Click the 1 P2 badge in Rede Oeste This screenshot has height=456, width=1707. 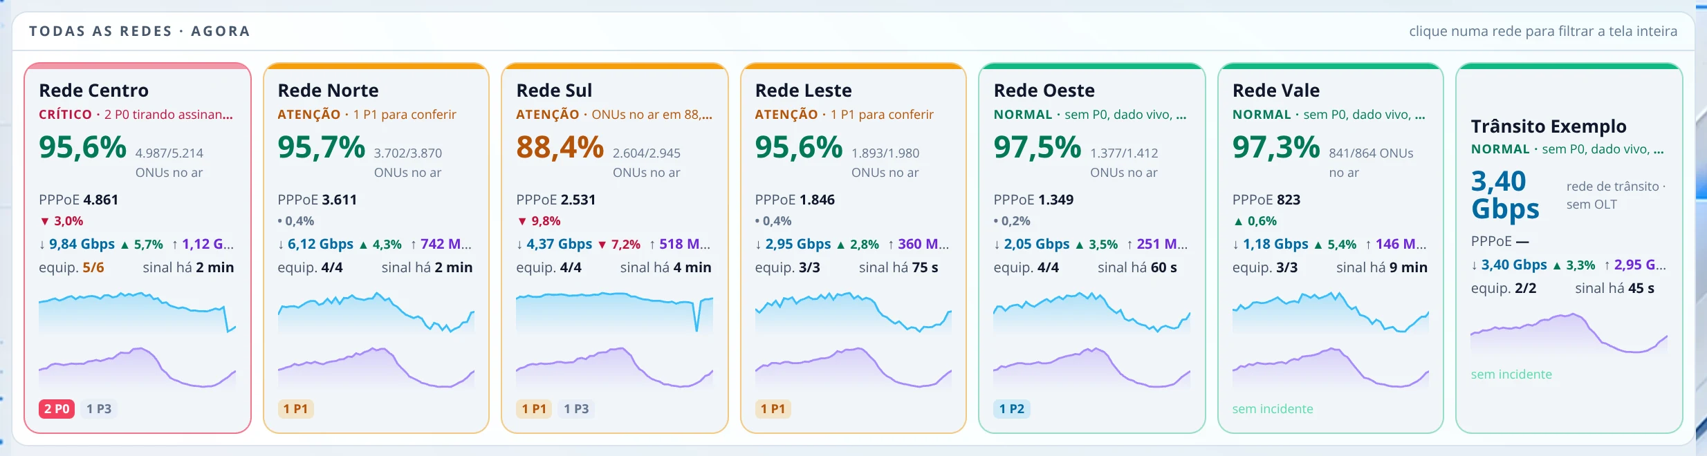click(1012, 409)
